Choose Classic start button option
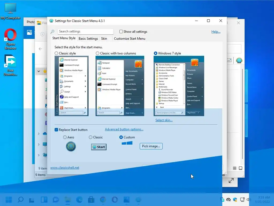The width and height of the screenshot is (274, 206). [x=90, y=137]
